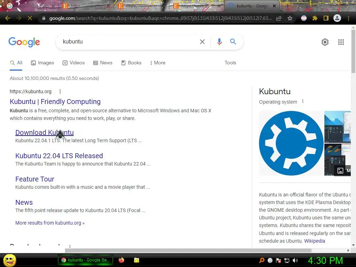
Task: Open the Chrome profile avatar
Action: coord(337,18)
